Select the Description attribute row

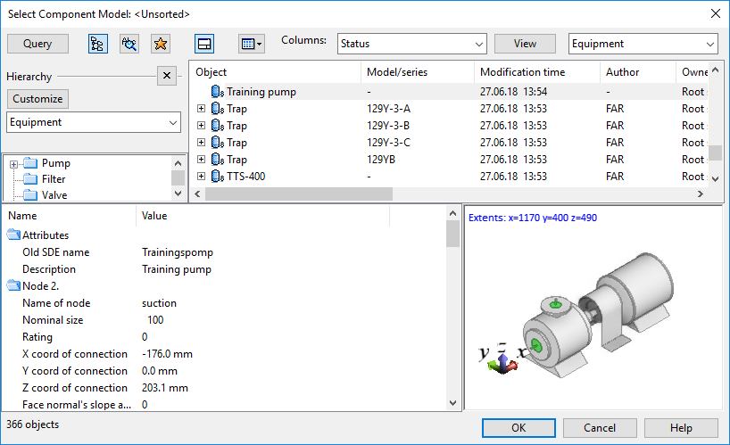tap(223, 269)
